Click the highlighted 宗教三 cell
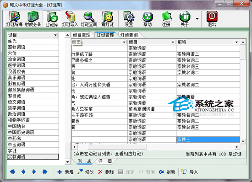 [208, 139]
